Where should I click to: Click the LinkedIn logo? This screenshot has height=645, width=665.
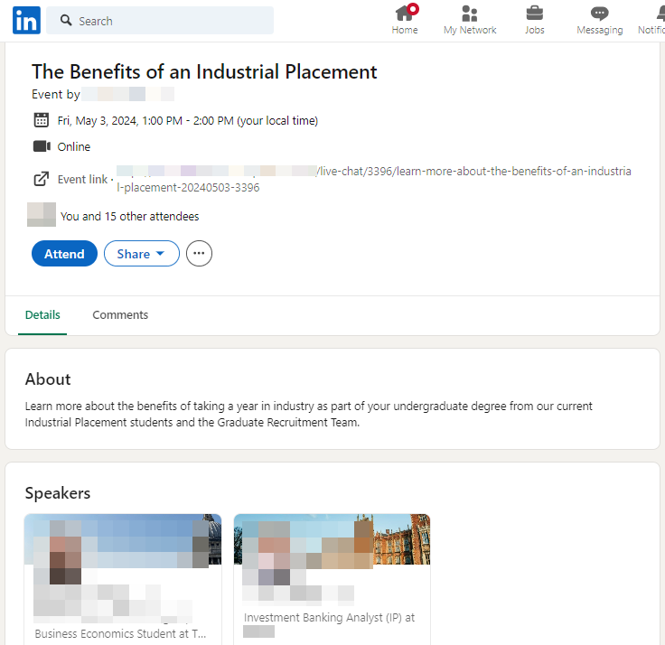coord(26,20)
